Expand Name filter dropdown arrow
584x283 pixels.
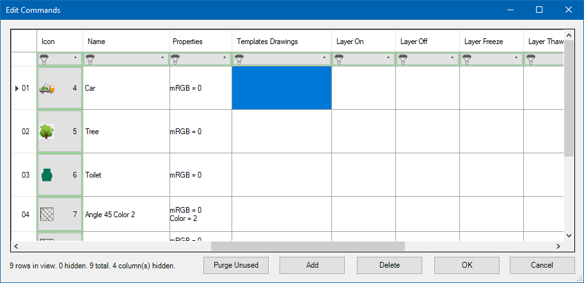(x=162, y=58)
